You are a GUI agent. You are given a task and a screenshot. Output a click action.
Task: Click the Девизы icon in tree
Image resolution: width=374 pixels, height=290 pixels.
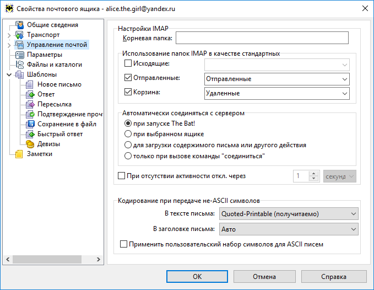pyautogui.click(x=30, y=144)
